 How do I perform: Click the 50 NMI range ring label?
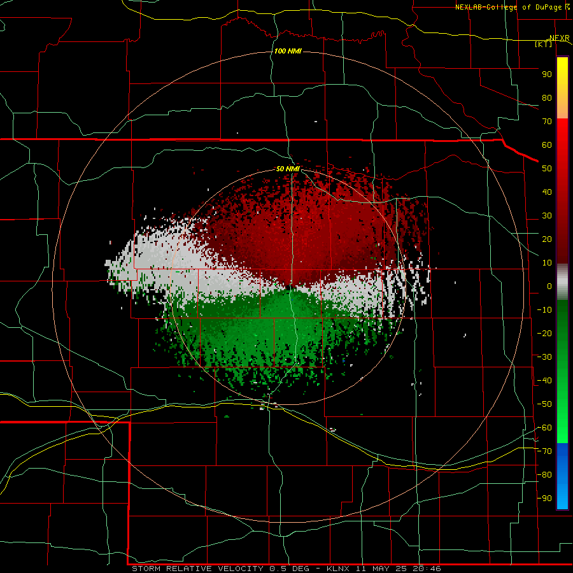288,169
